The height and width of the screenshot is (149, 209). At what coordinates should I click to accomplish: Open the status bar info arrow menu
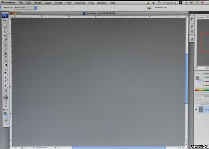click(x=56, y=148)
